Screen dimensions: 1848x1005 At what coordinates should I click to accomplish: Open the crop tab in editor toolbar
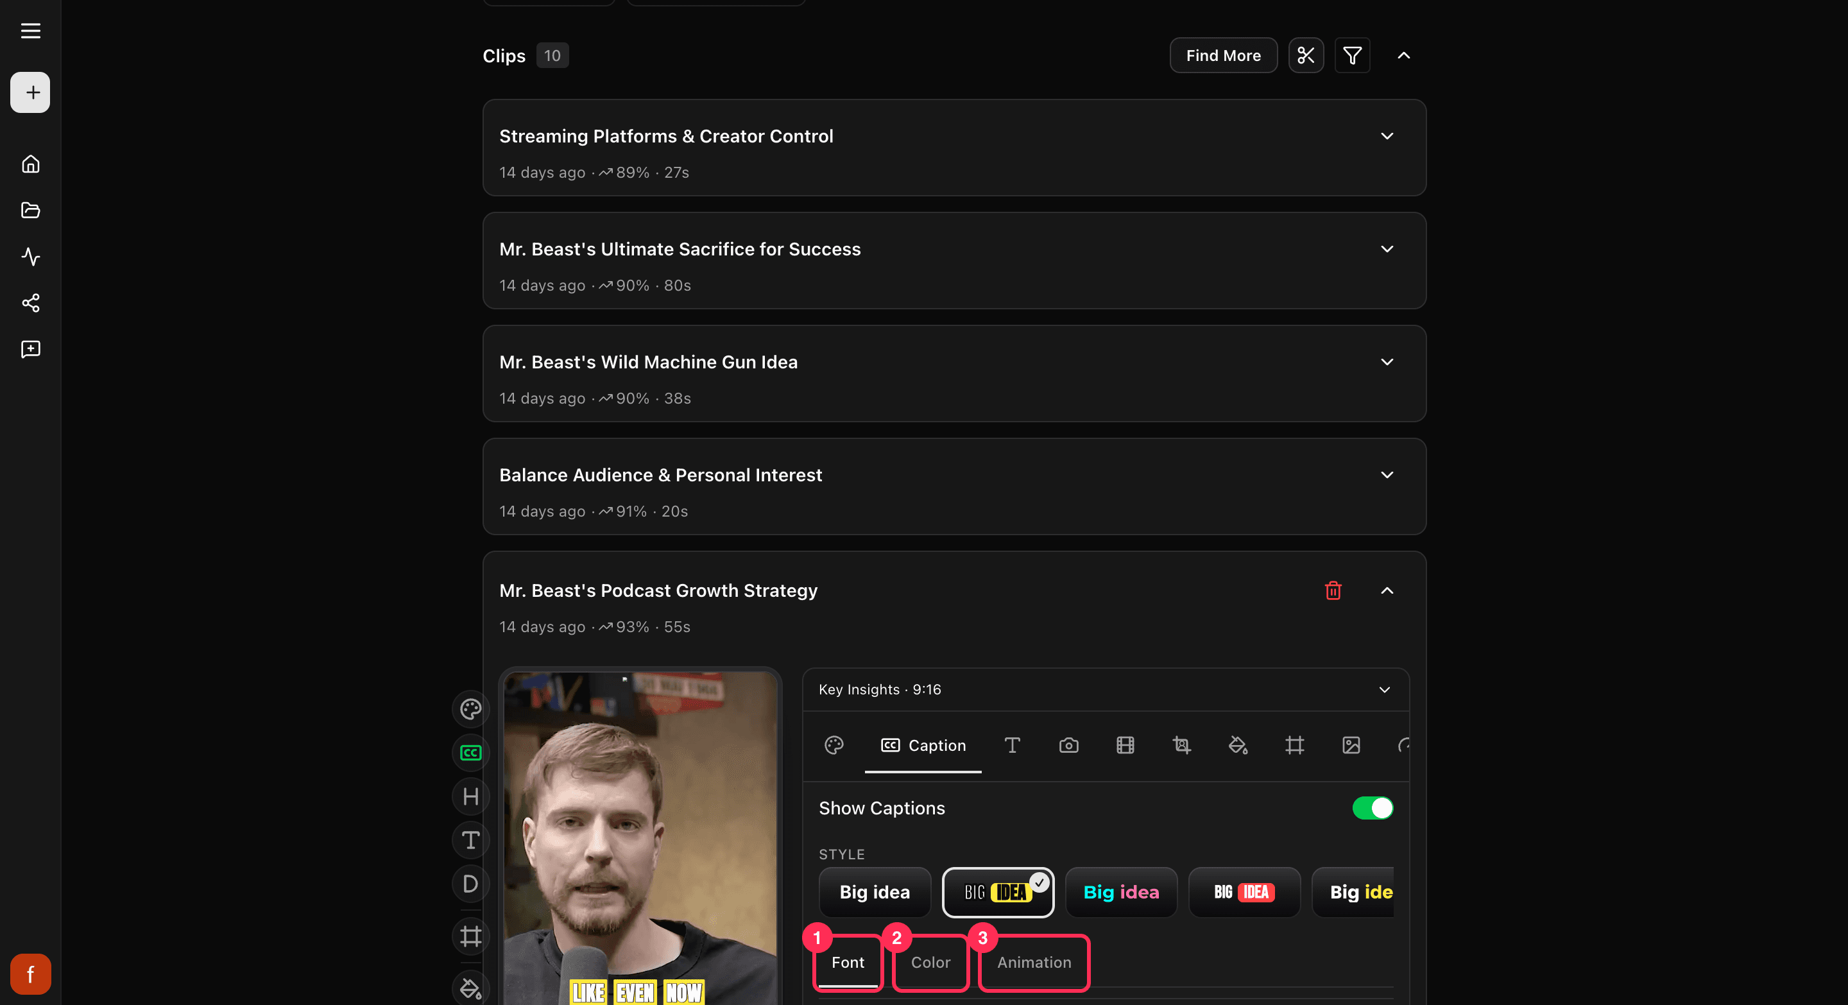[1181, 745]
